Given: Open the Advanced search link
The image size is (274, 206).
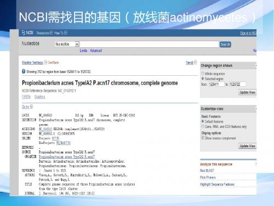Looking at the screenshot, I should [x=96, y=51].
